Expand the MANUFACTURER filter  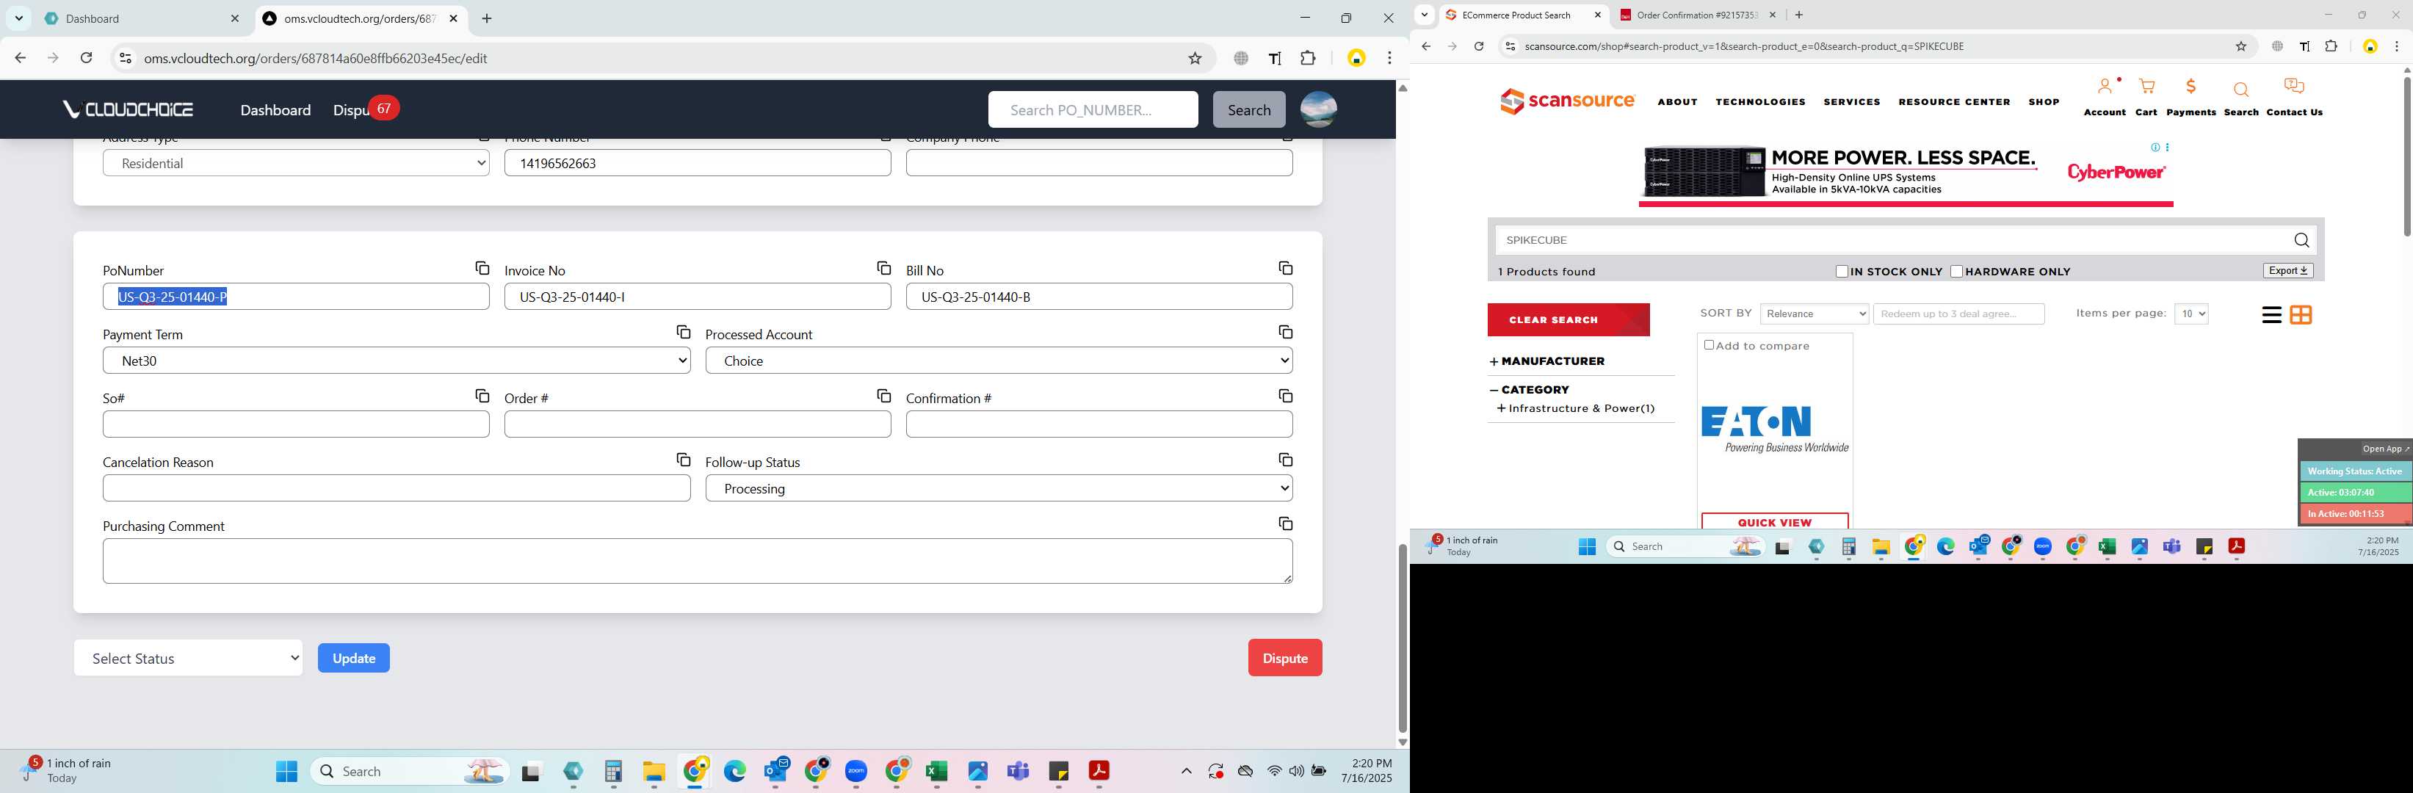click(x=1547, y=361)
